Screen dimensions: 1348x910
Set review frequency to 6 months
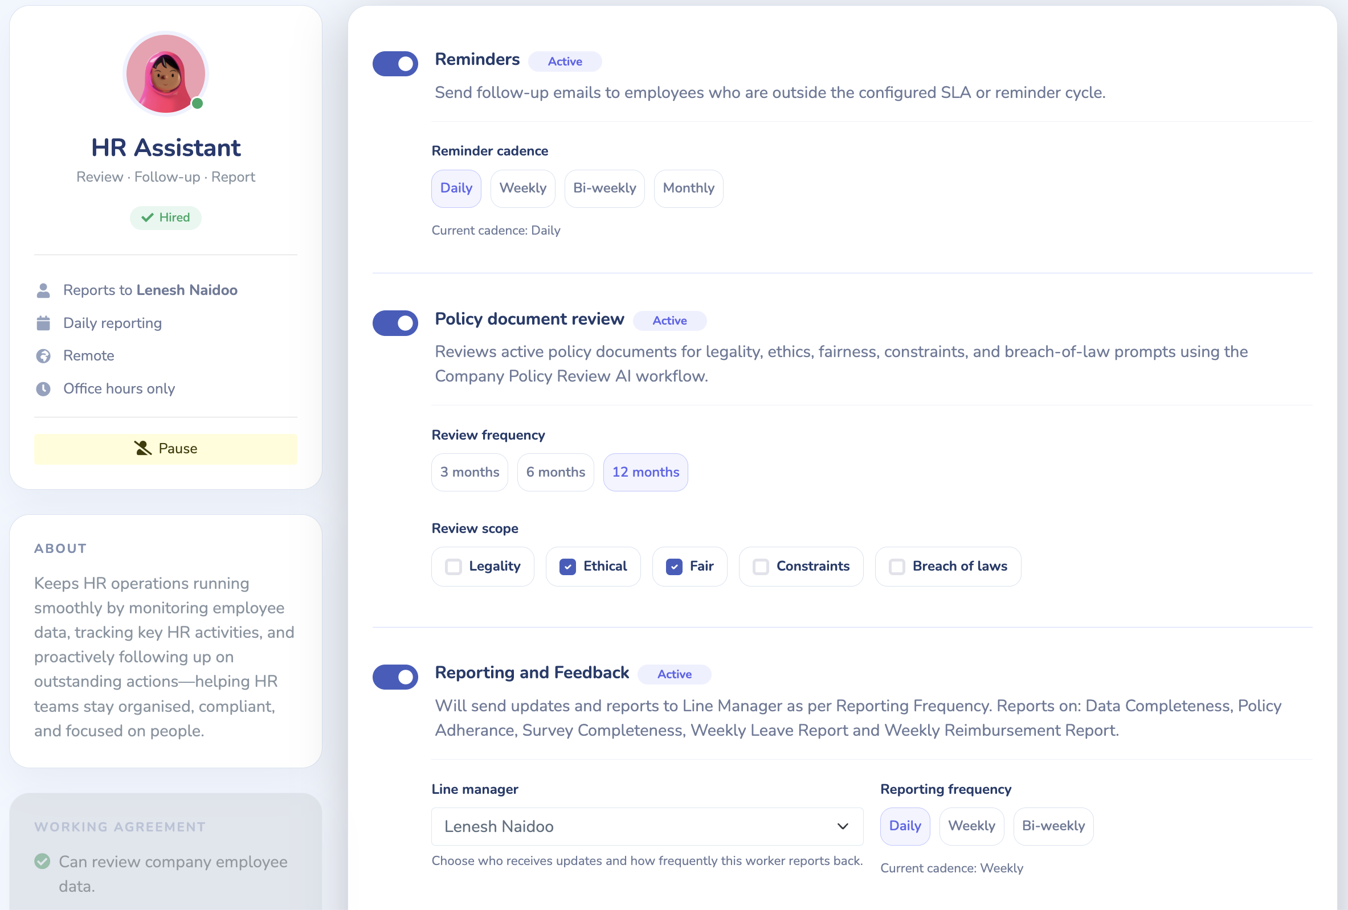coord(555,473)
